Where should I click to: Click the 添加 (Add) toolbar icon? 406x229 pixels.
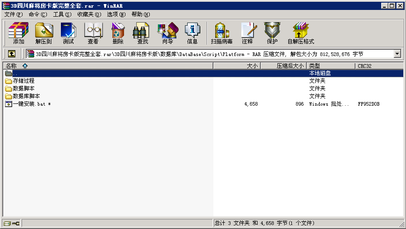point(18,33)
